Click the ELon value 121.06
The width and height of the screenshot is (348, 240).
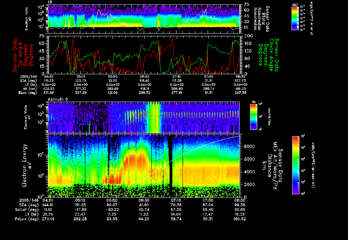[112, 93]
